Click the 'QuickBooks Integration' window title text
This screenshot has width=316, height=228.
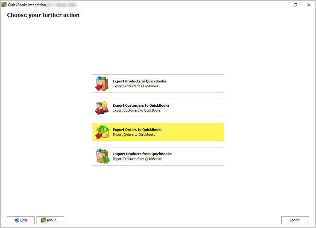click(x=27, y=5)
